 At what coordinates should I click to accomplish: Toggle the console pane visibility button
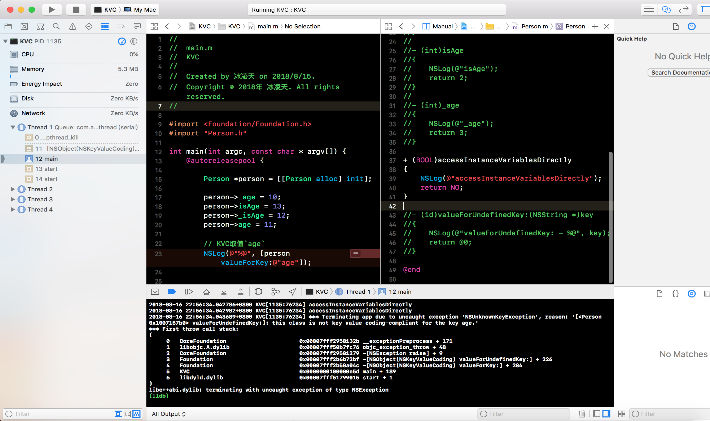(606, 414)
